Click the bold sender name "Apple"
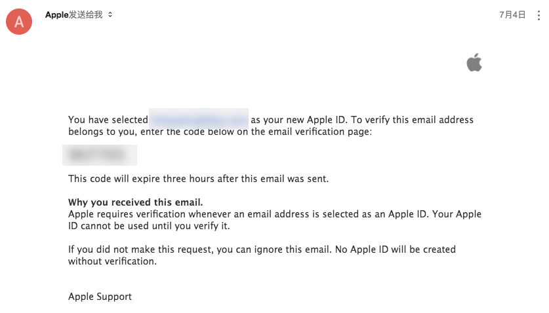The image size is (549, 313). (x=57, y=14)
